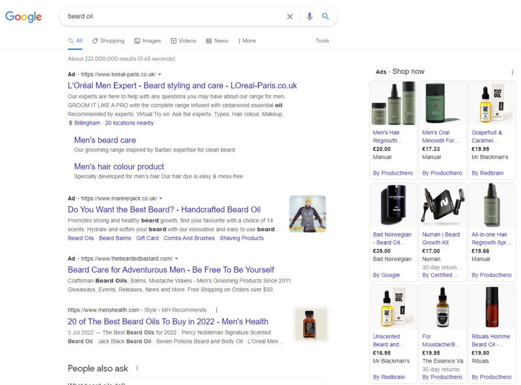Switch to the News tab
This screenshot has height=385, width=521.
pos(217,41)
